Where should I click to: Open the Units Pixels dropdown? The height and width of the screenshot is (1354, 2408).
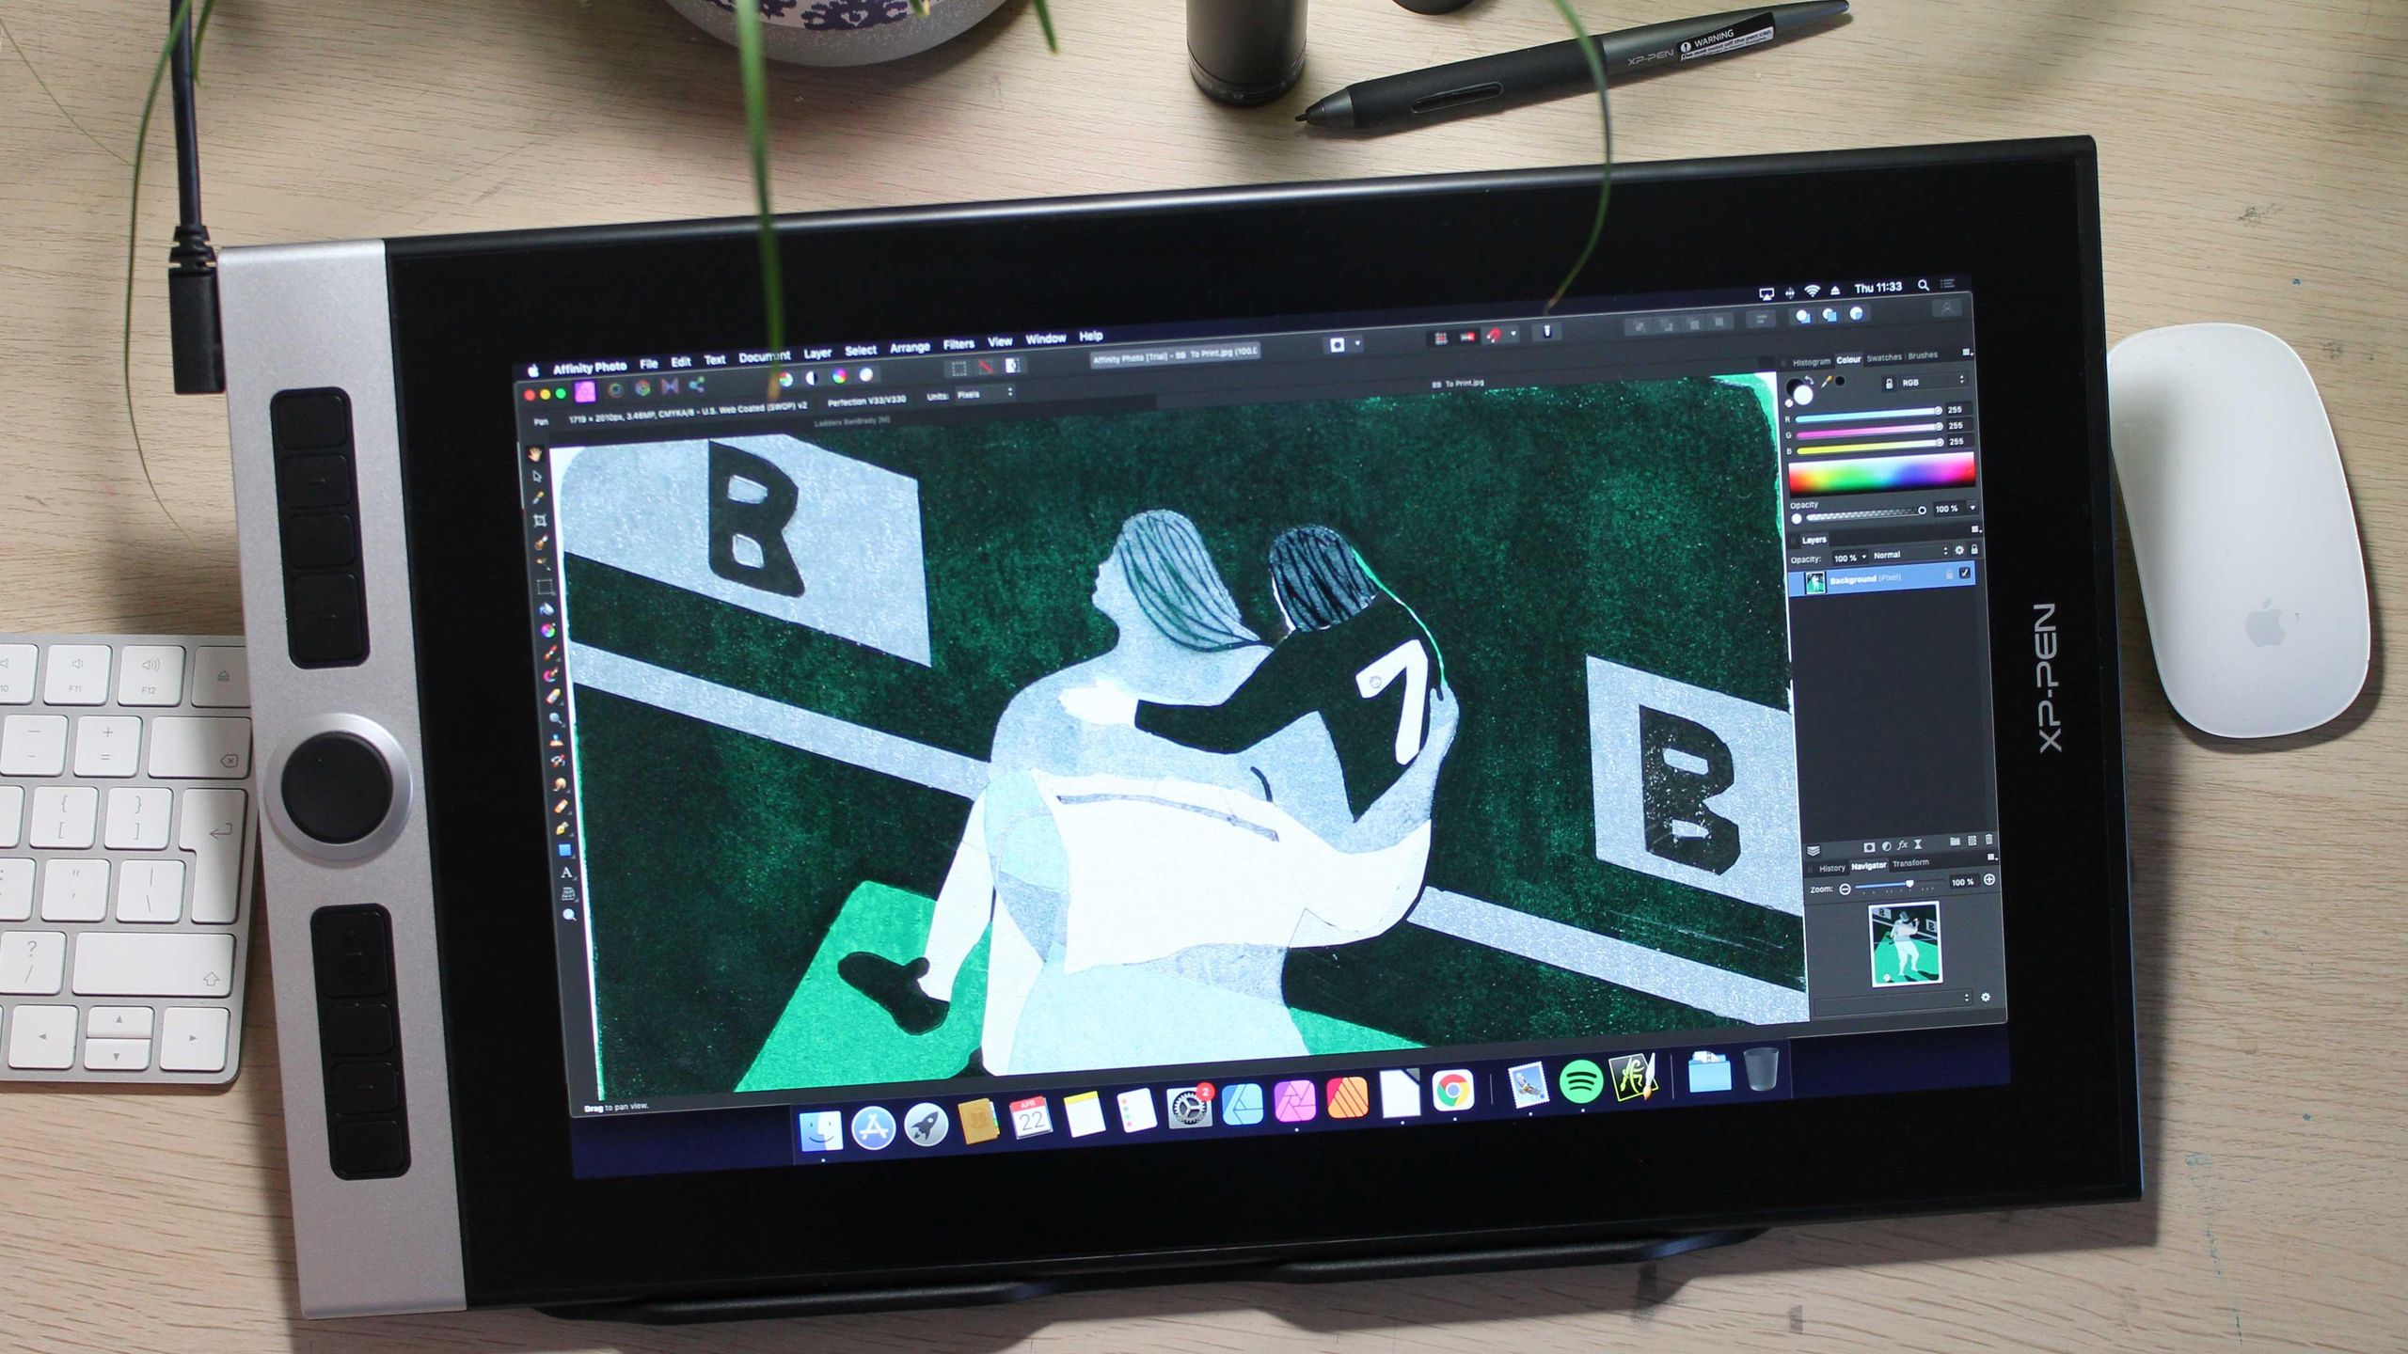click(x=984, y=394)
